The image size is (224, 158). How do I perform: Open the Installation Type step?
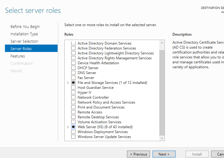click(24, 34)
